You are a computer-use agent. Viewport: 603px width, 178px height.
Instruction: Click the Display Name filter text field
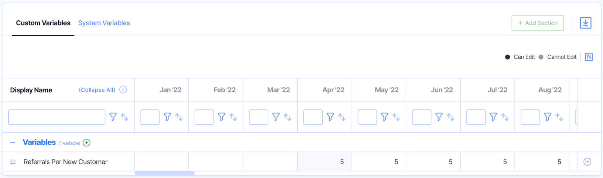pos(57,117)
